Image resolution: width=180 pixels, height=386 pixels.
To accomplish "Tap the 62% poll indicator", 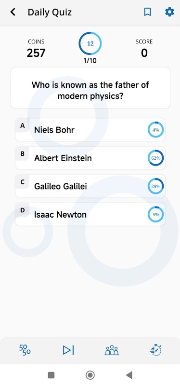I will click(155, 158).
